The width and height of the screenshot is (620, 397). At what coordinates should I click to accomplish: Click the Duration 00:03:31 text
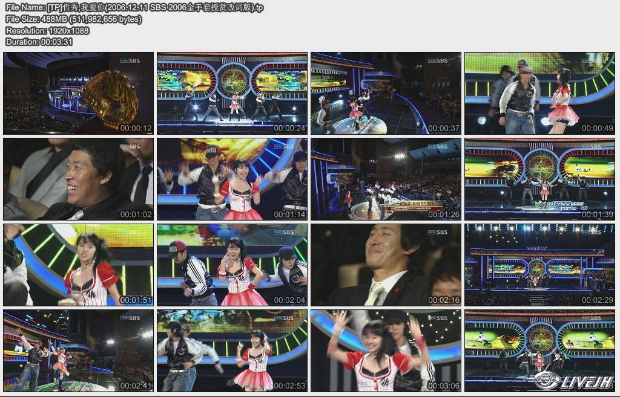tap(39, 42)
